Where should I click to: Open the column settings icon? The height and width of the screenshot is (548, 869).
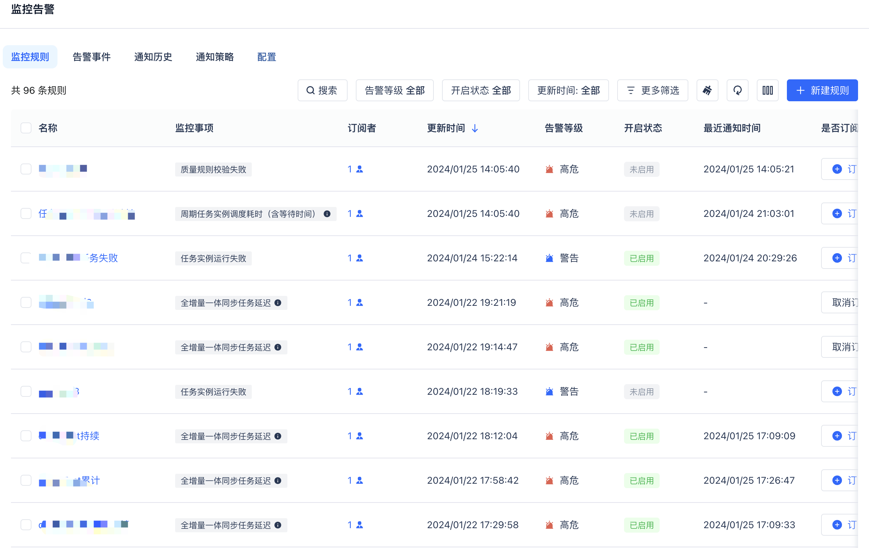767,90
